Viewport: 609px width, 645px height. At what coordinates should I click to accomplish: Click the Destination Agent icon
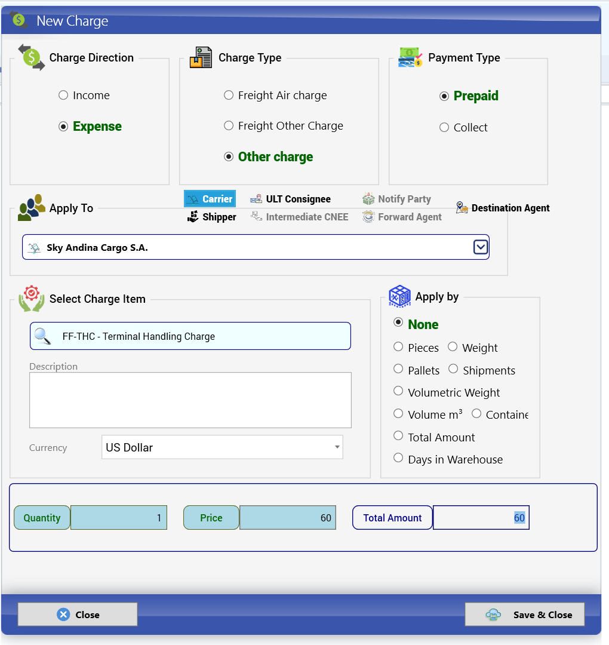click(x=462, y=207)
